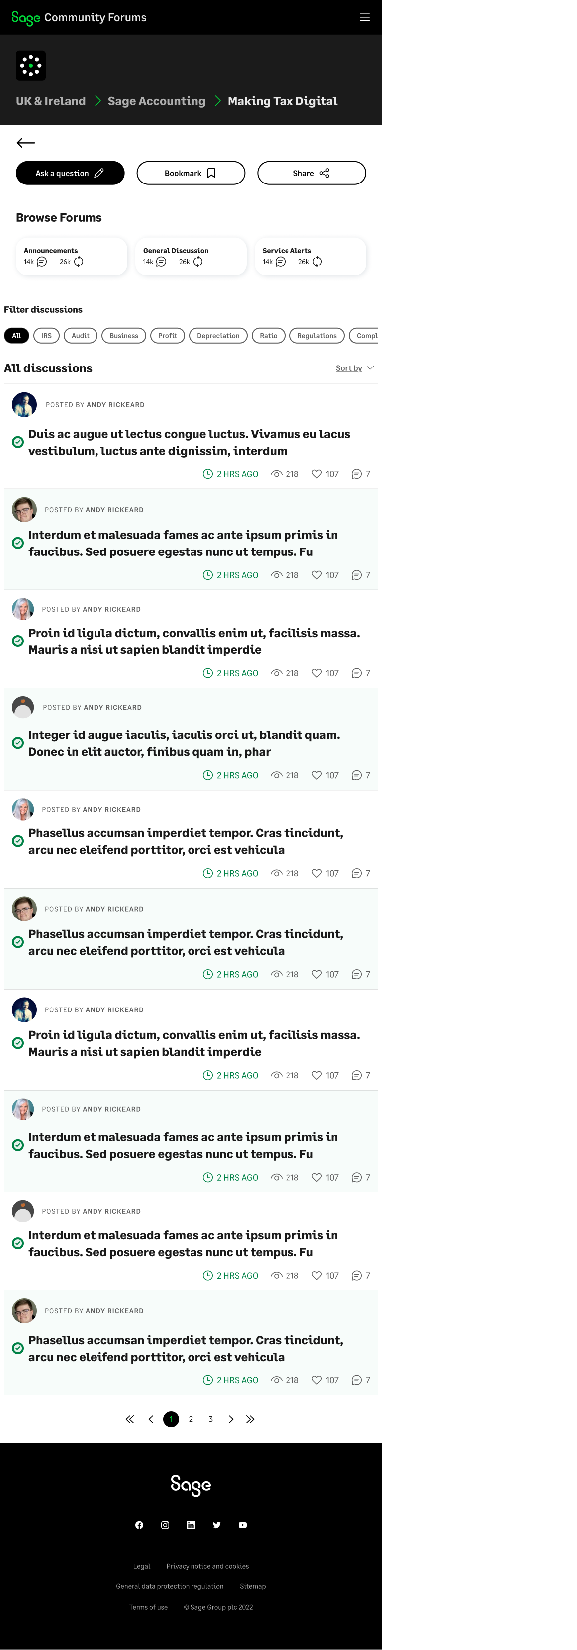Click the Facebook icon in footer
The image size is (577, 1650).
[x=139, y=1525]
